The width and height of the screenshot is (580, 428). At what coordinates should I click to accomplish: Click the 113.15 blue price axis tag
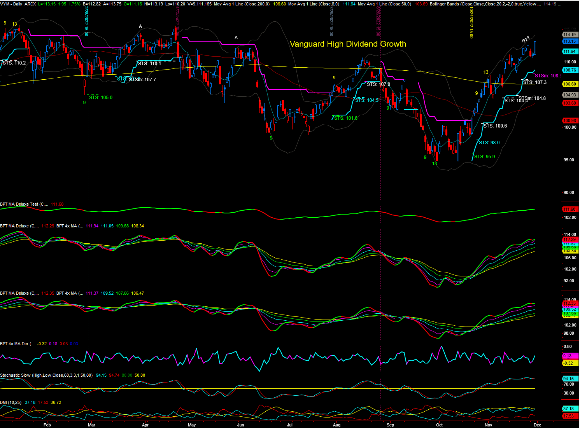tap(569, 41)
